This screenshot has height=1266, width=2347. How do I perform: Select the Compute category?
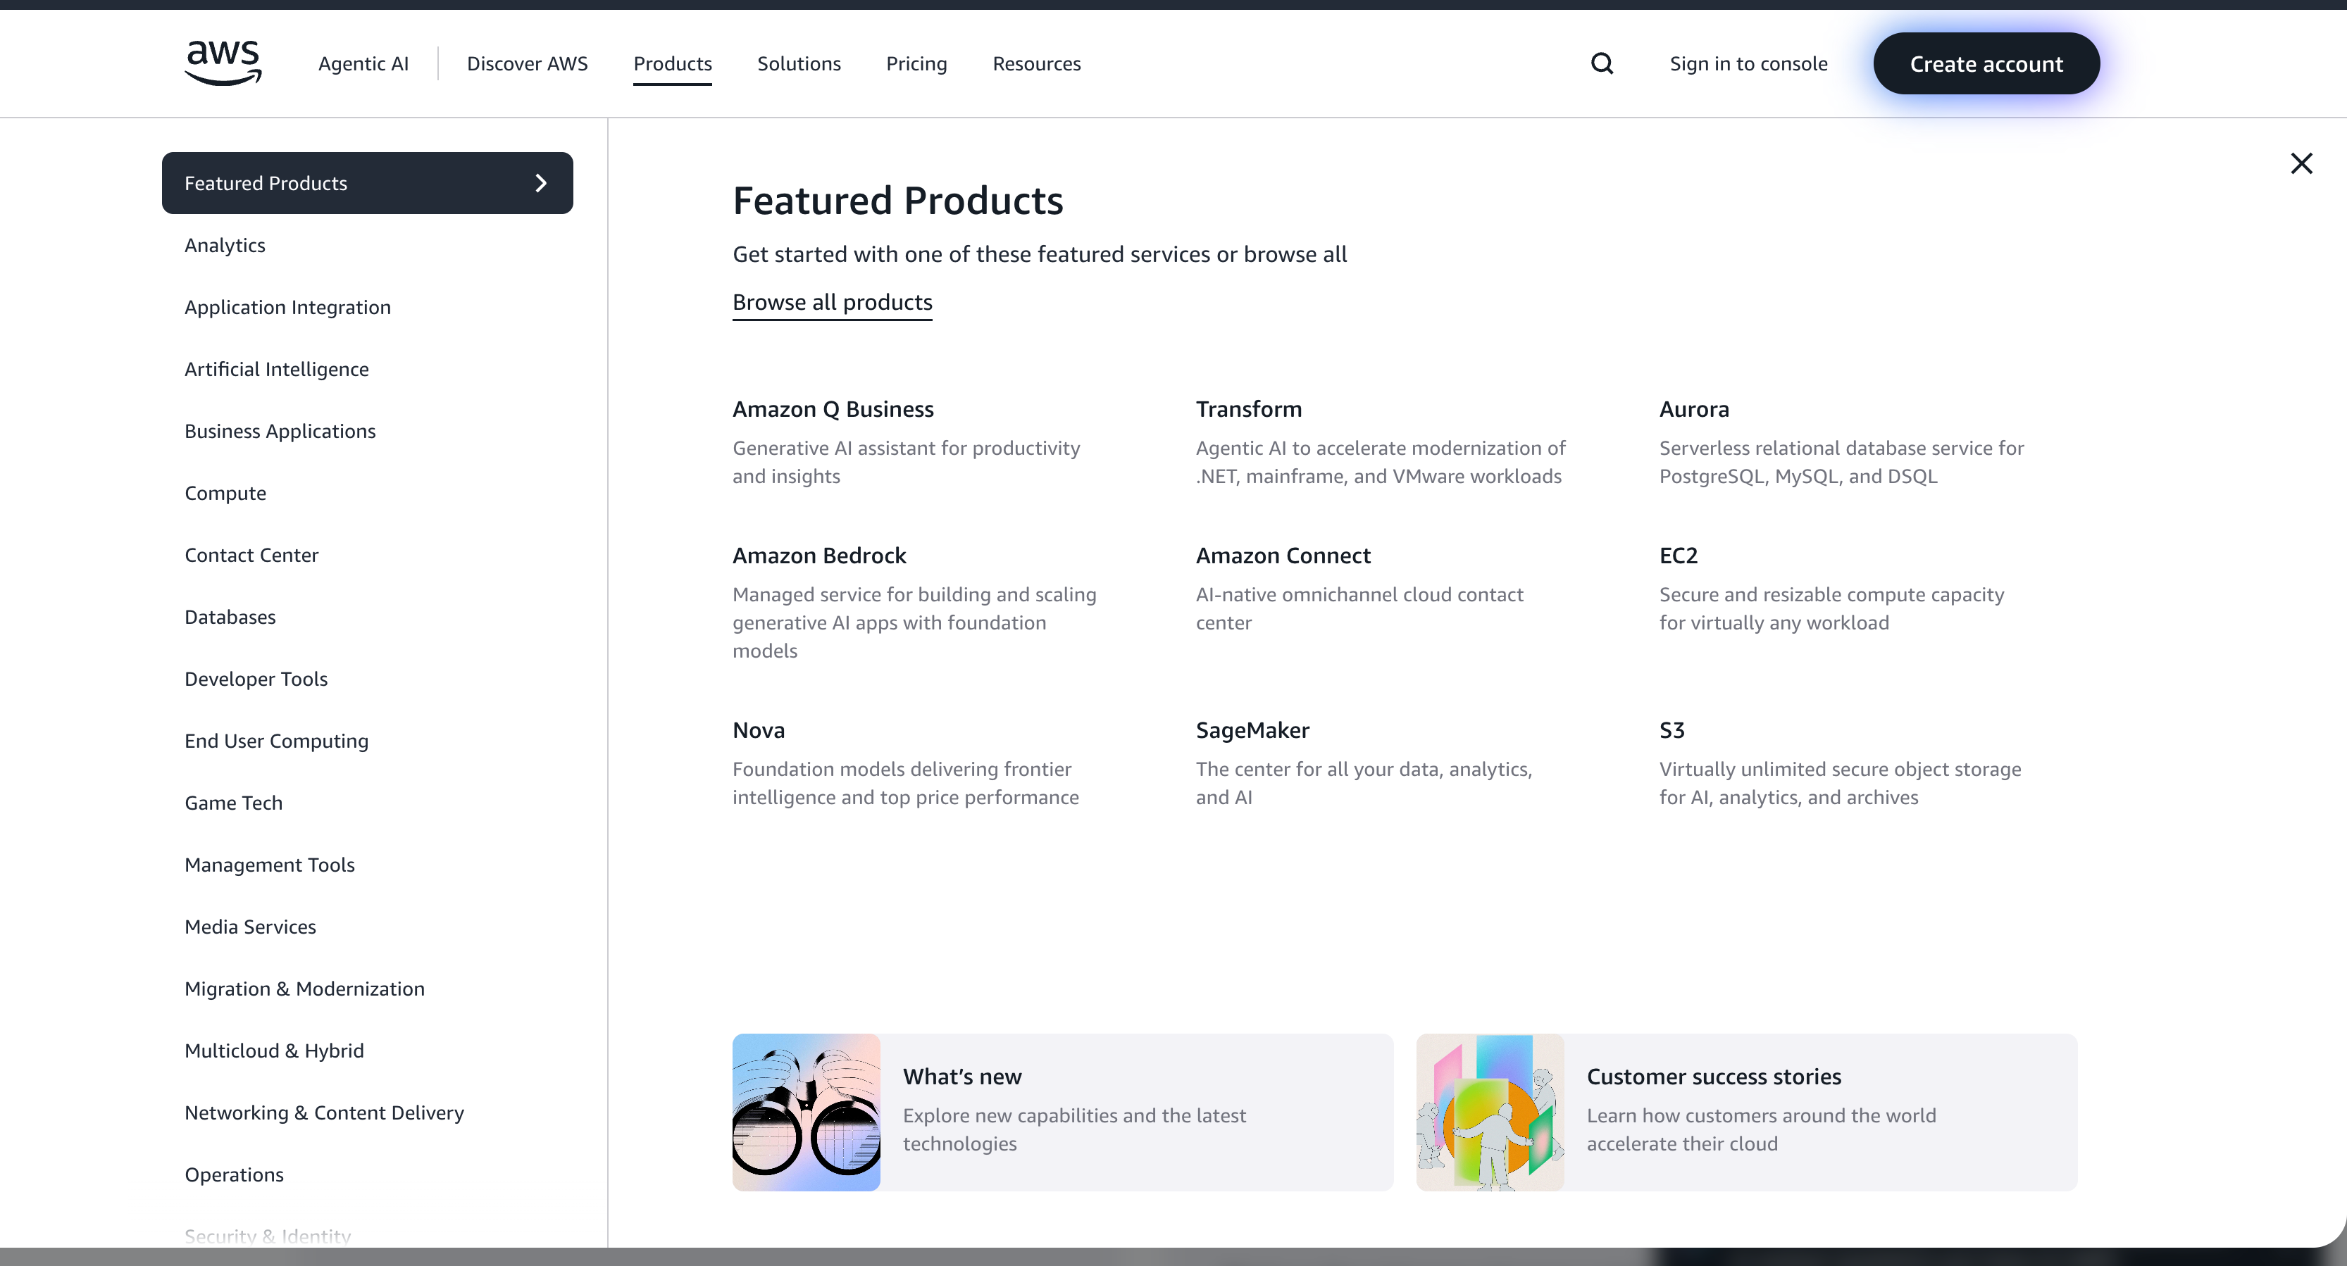pos(226,494)
